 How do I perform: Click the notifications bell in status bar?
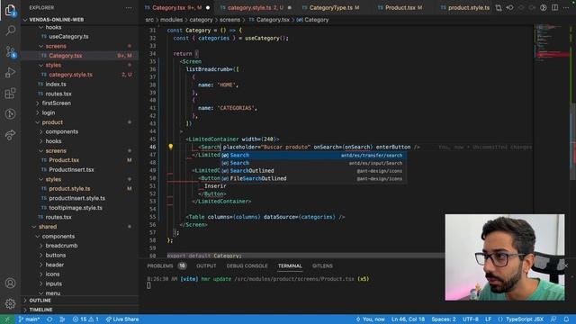[x=566, y=319]
